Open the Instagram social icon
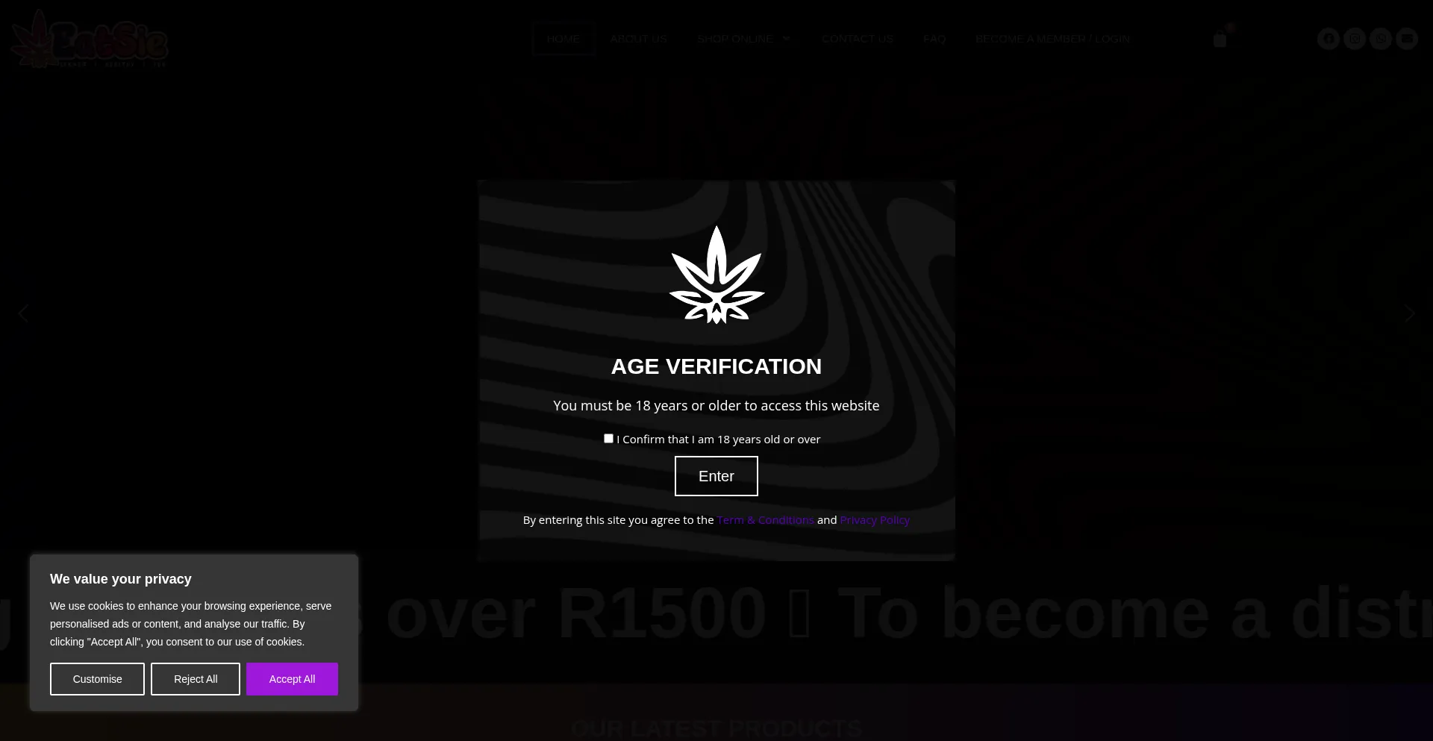This screenshot has height=741, width=1433. point(1355,39)
